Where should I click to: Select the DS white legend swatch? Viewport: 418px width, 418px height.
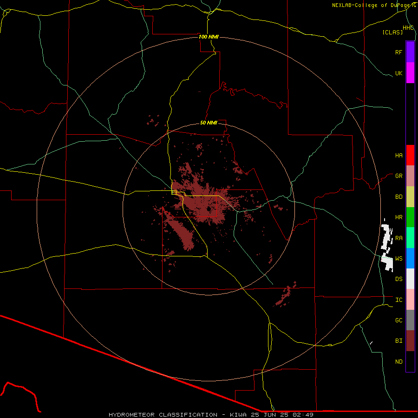[410, 279]
